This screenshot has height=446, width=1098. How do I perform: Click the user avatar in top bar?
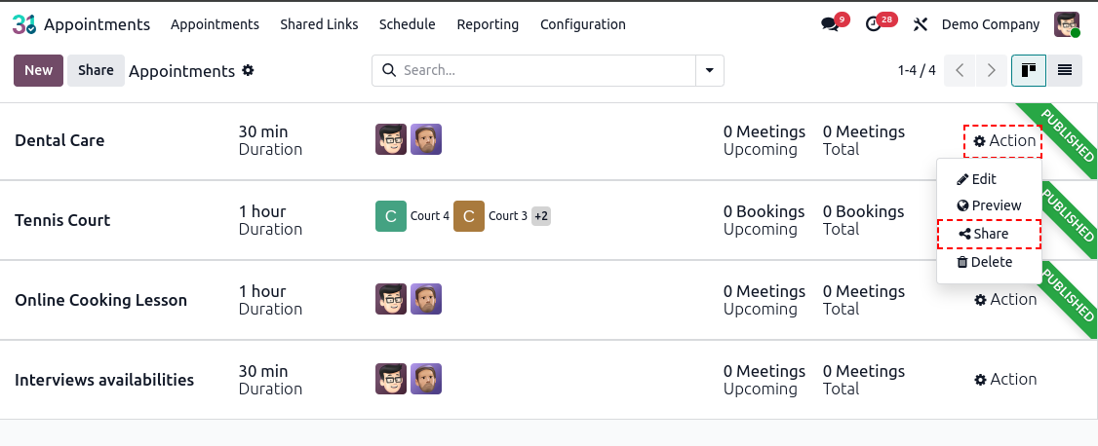1067,24
